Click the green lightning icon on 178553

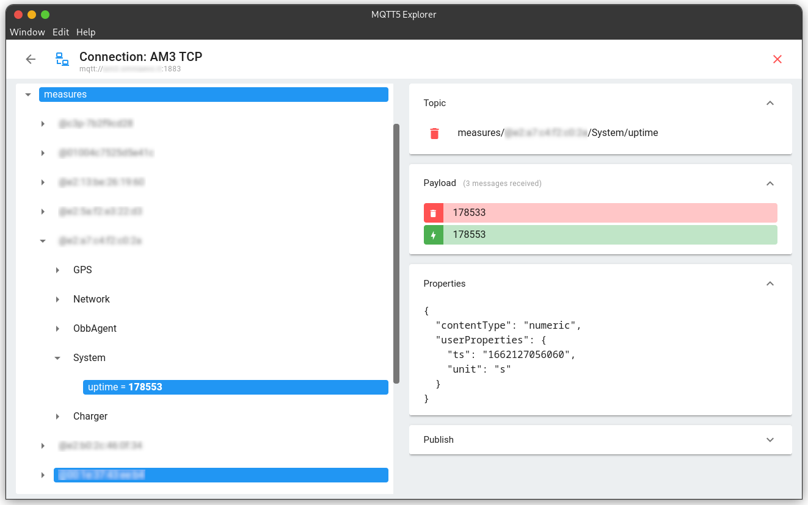pos(434,235)
